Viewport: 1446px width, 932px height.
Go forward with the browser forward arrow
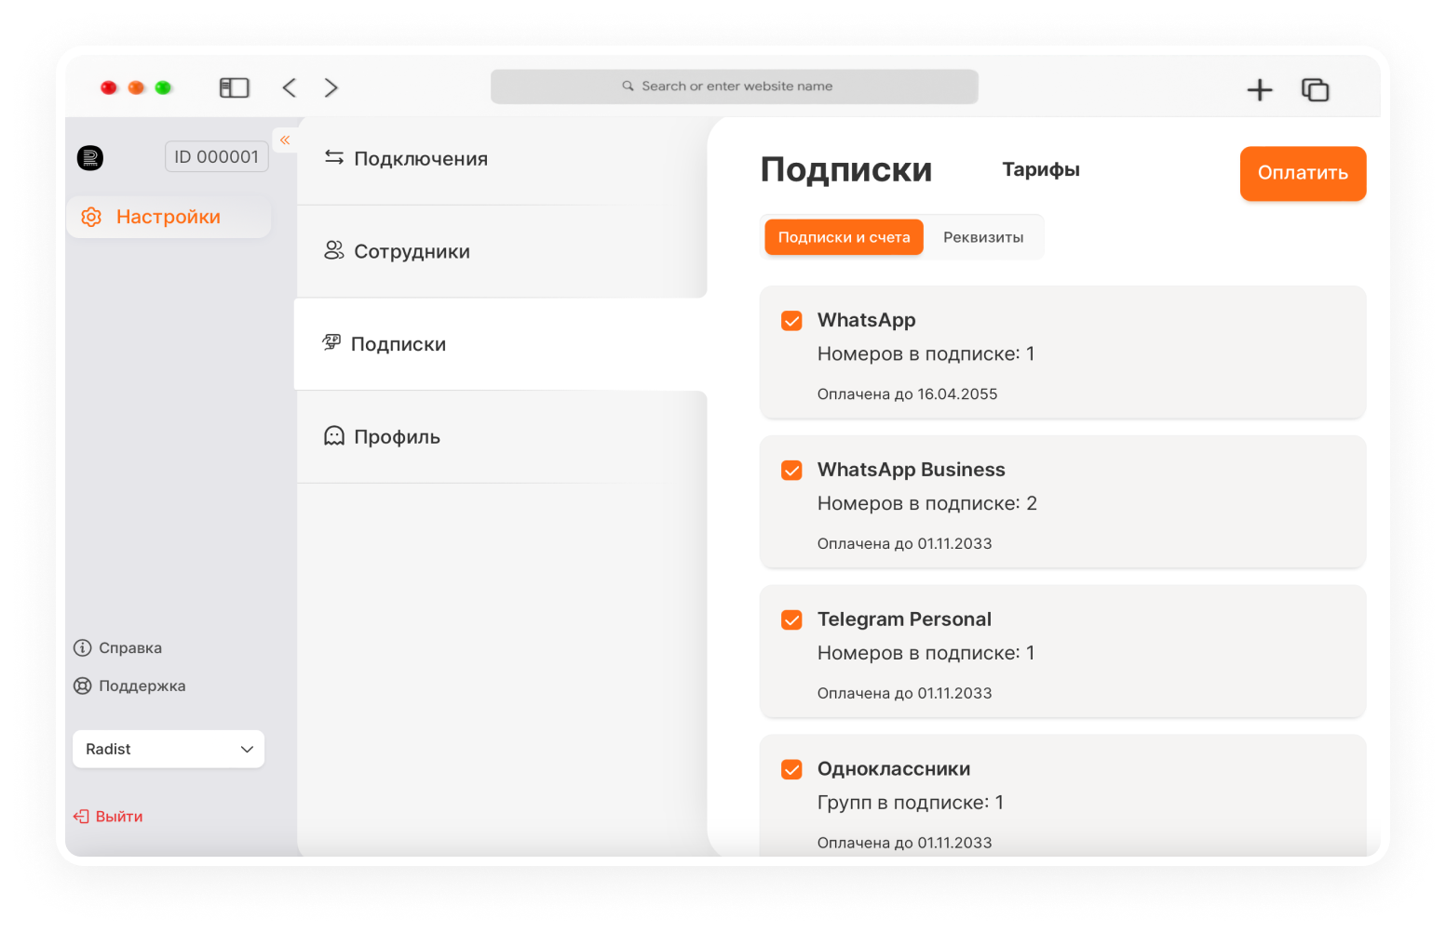[x=331, y=87]
